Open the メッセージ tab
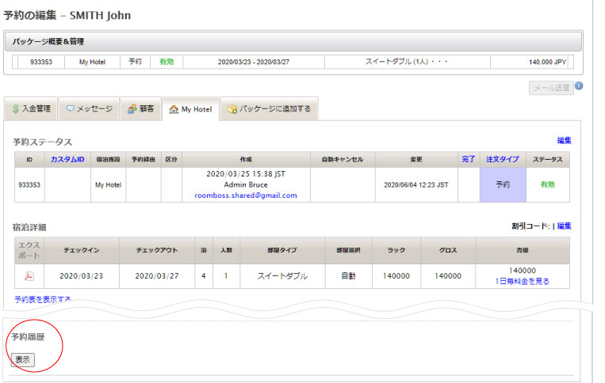 pyautogui.click(x=89, y=109)
